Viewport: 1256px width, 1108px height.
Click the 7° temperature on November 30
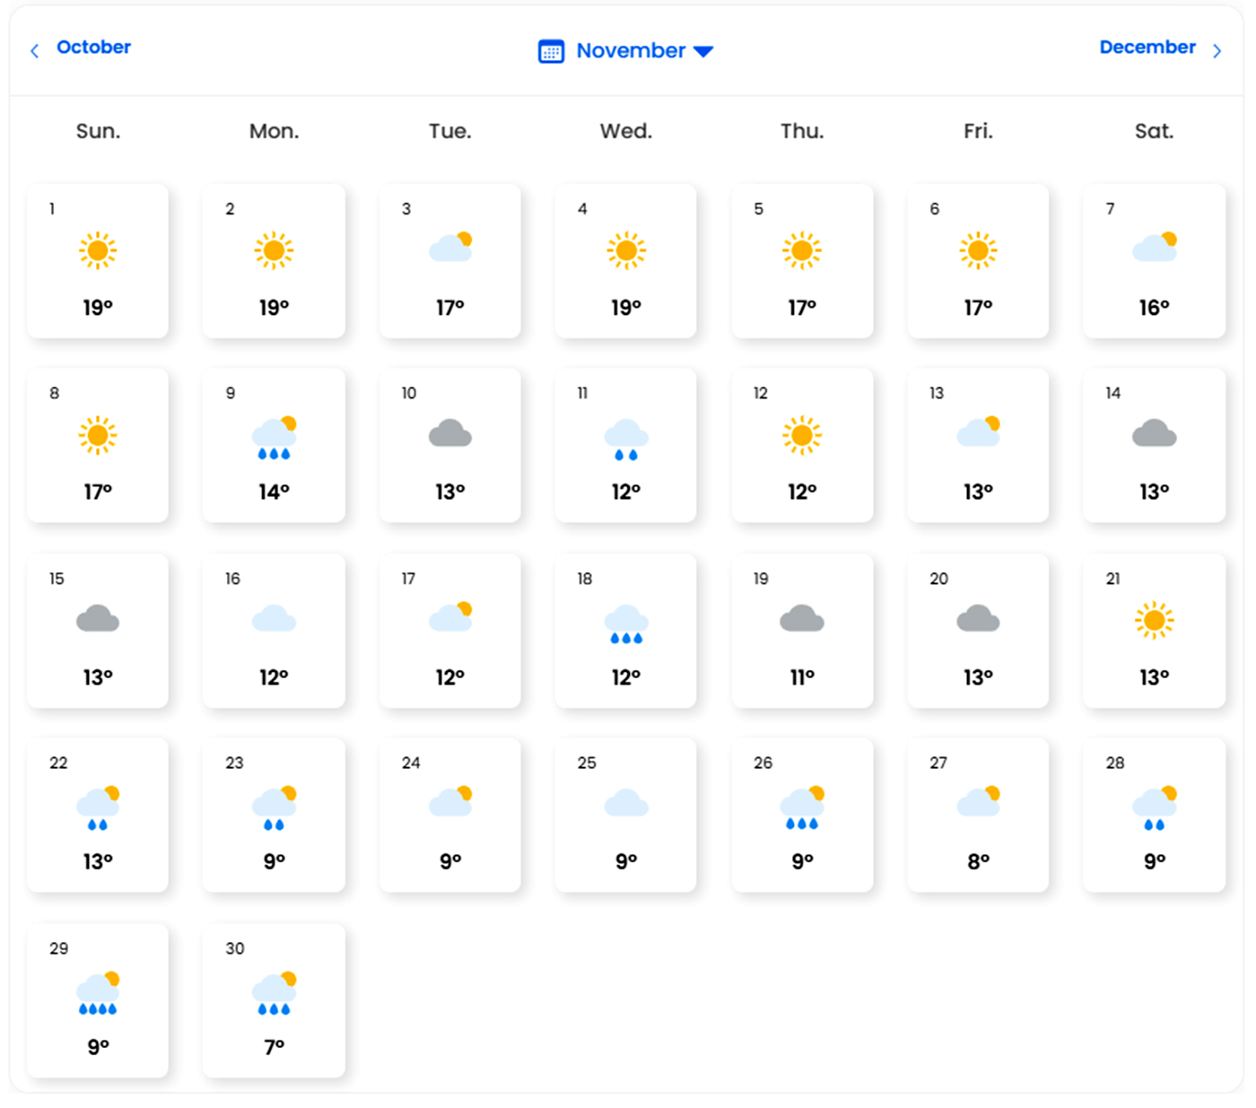[x=274, y=1047]
